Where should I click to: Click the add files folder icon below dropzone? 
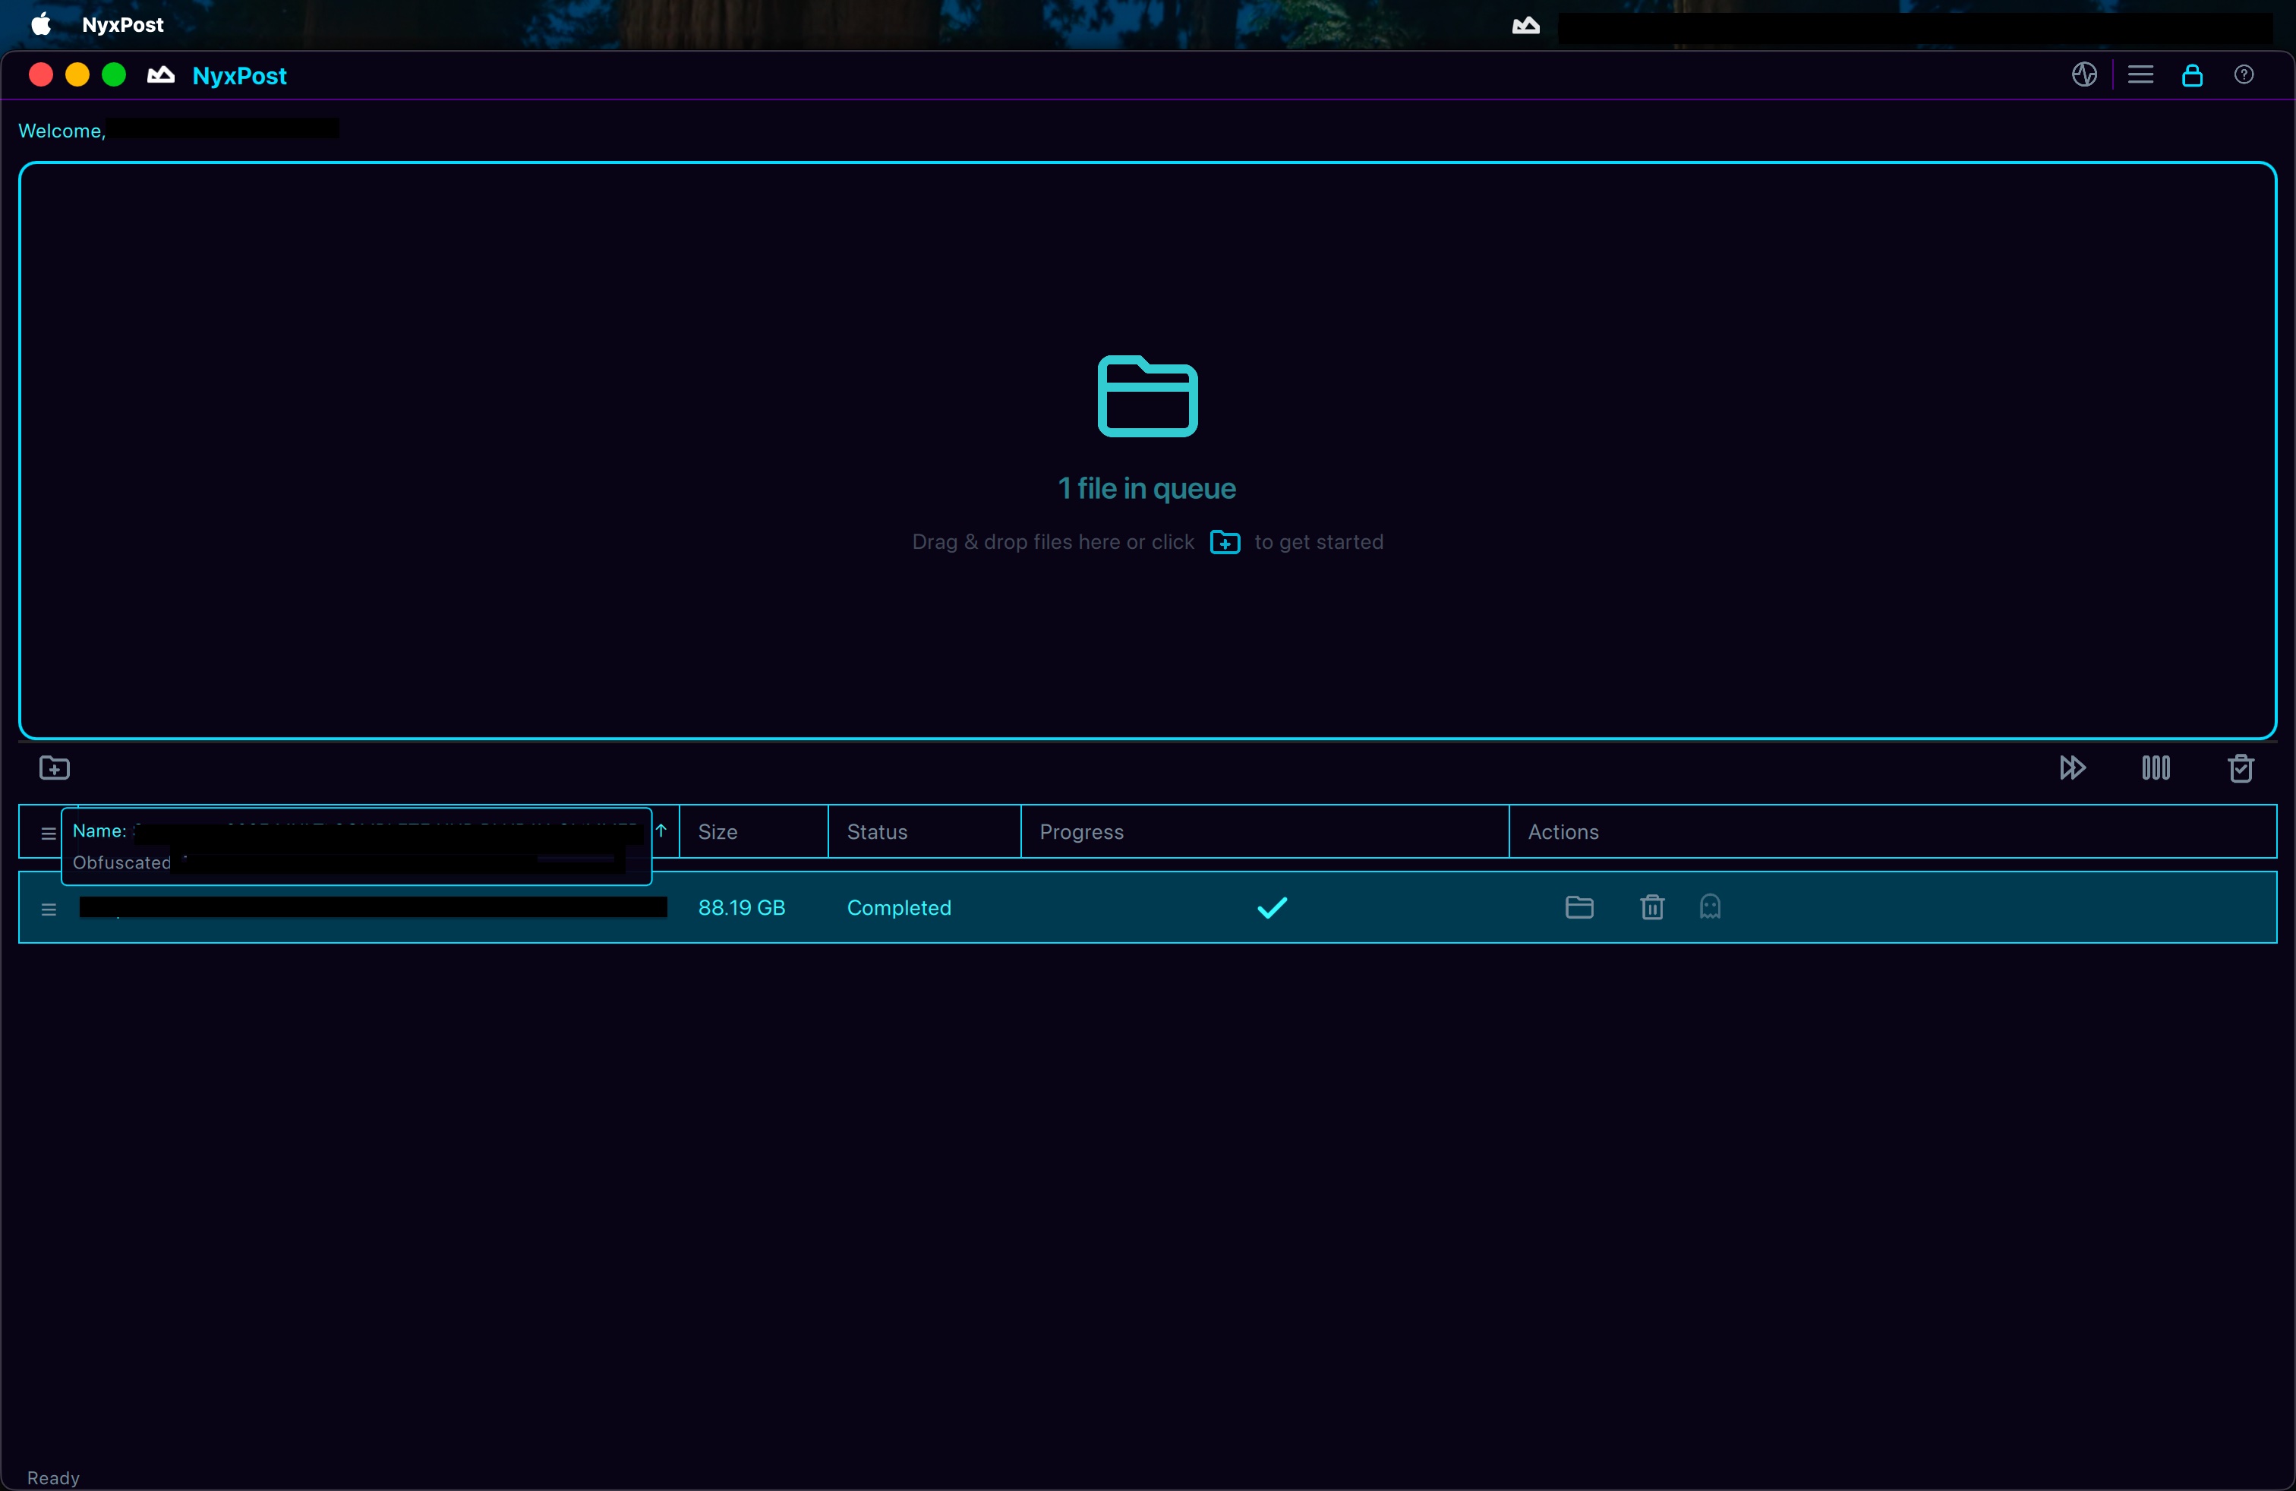[54, 768]
